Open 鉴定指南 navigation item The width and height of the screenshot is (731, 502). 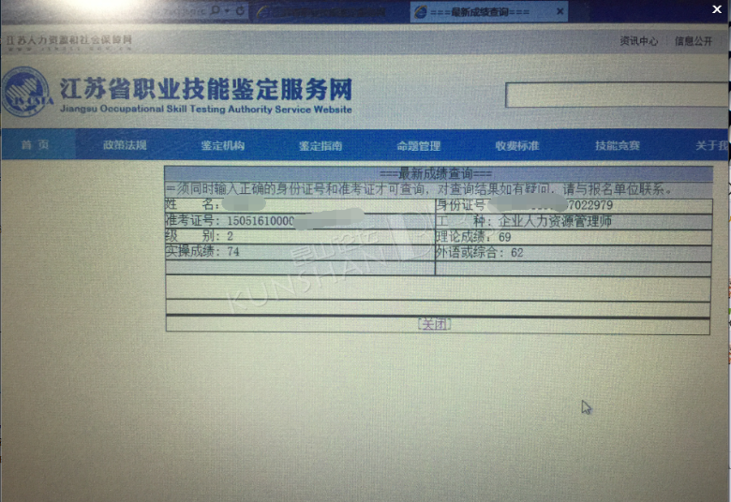coord(321,146)
